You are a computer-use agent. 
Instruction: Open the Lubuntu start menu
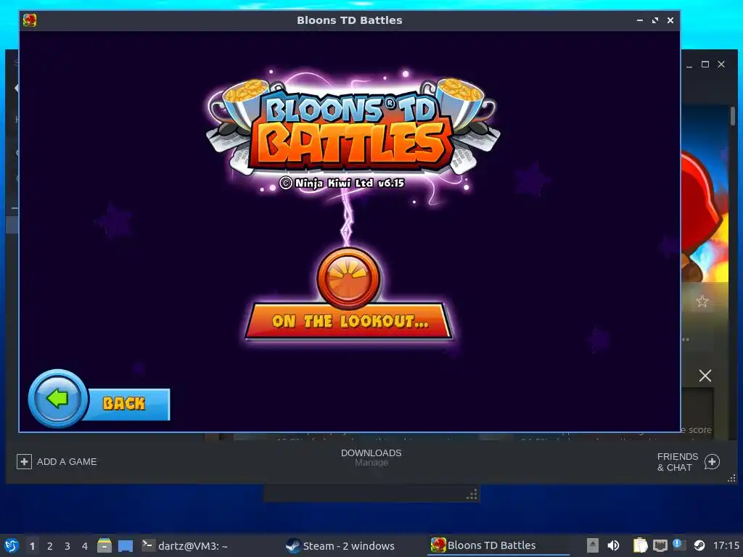point(12,545)
